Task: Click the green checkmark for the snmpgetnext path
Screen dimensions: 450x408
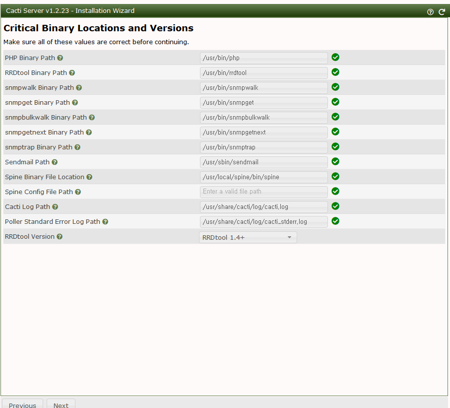Action: tap(335, 132)
